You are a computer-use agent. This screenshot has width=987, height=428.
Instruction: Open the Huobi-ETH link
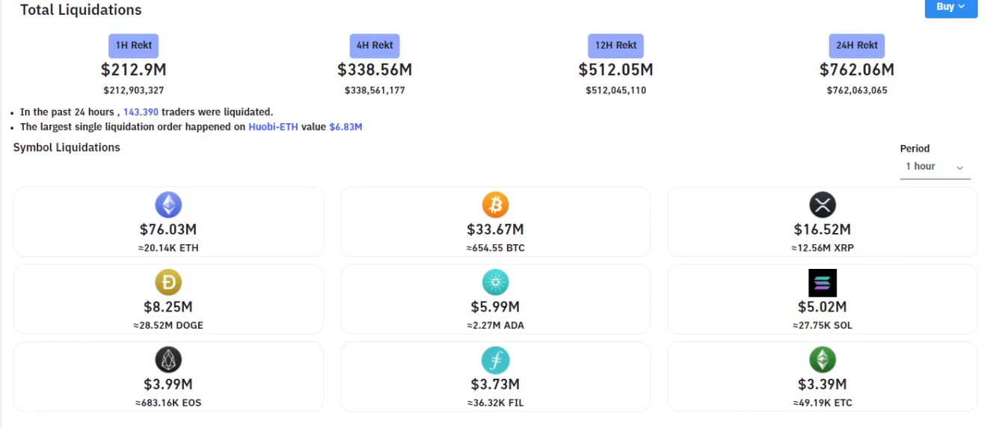(273, 127)
